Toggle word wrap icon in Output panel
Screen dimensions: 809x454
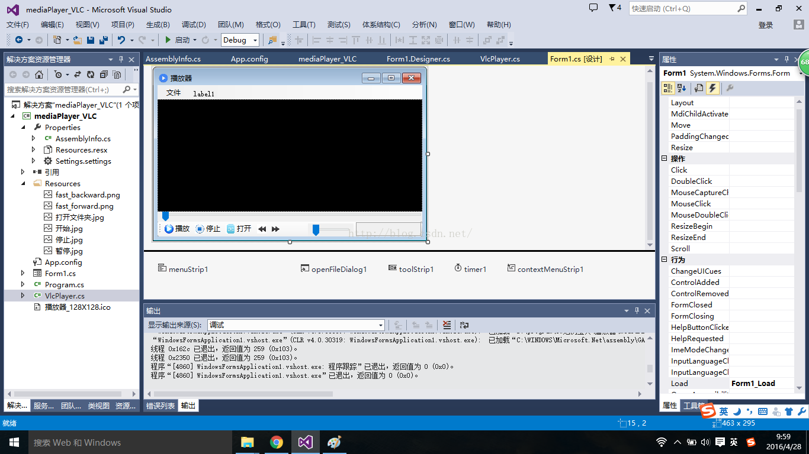pyautogui.click(x=464, y=325)
